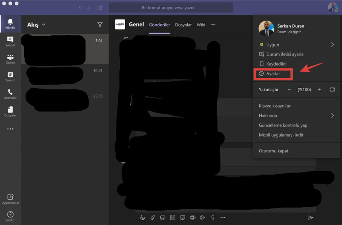342x225 pixels.
Task: Click the praise badge icon
Action: pos(213,217)
